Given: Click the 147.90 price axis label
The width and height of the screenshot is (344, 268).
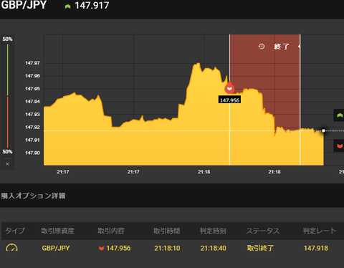Looking at the screenshot, I should 32,153.
